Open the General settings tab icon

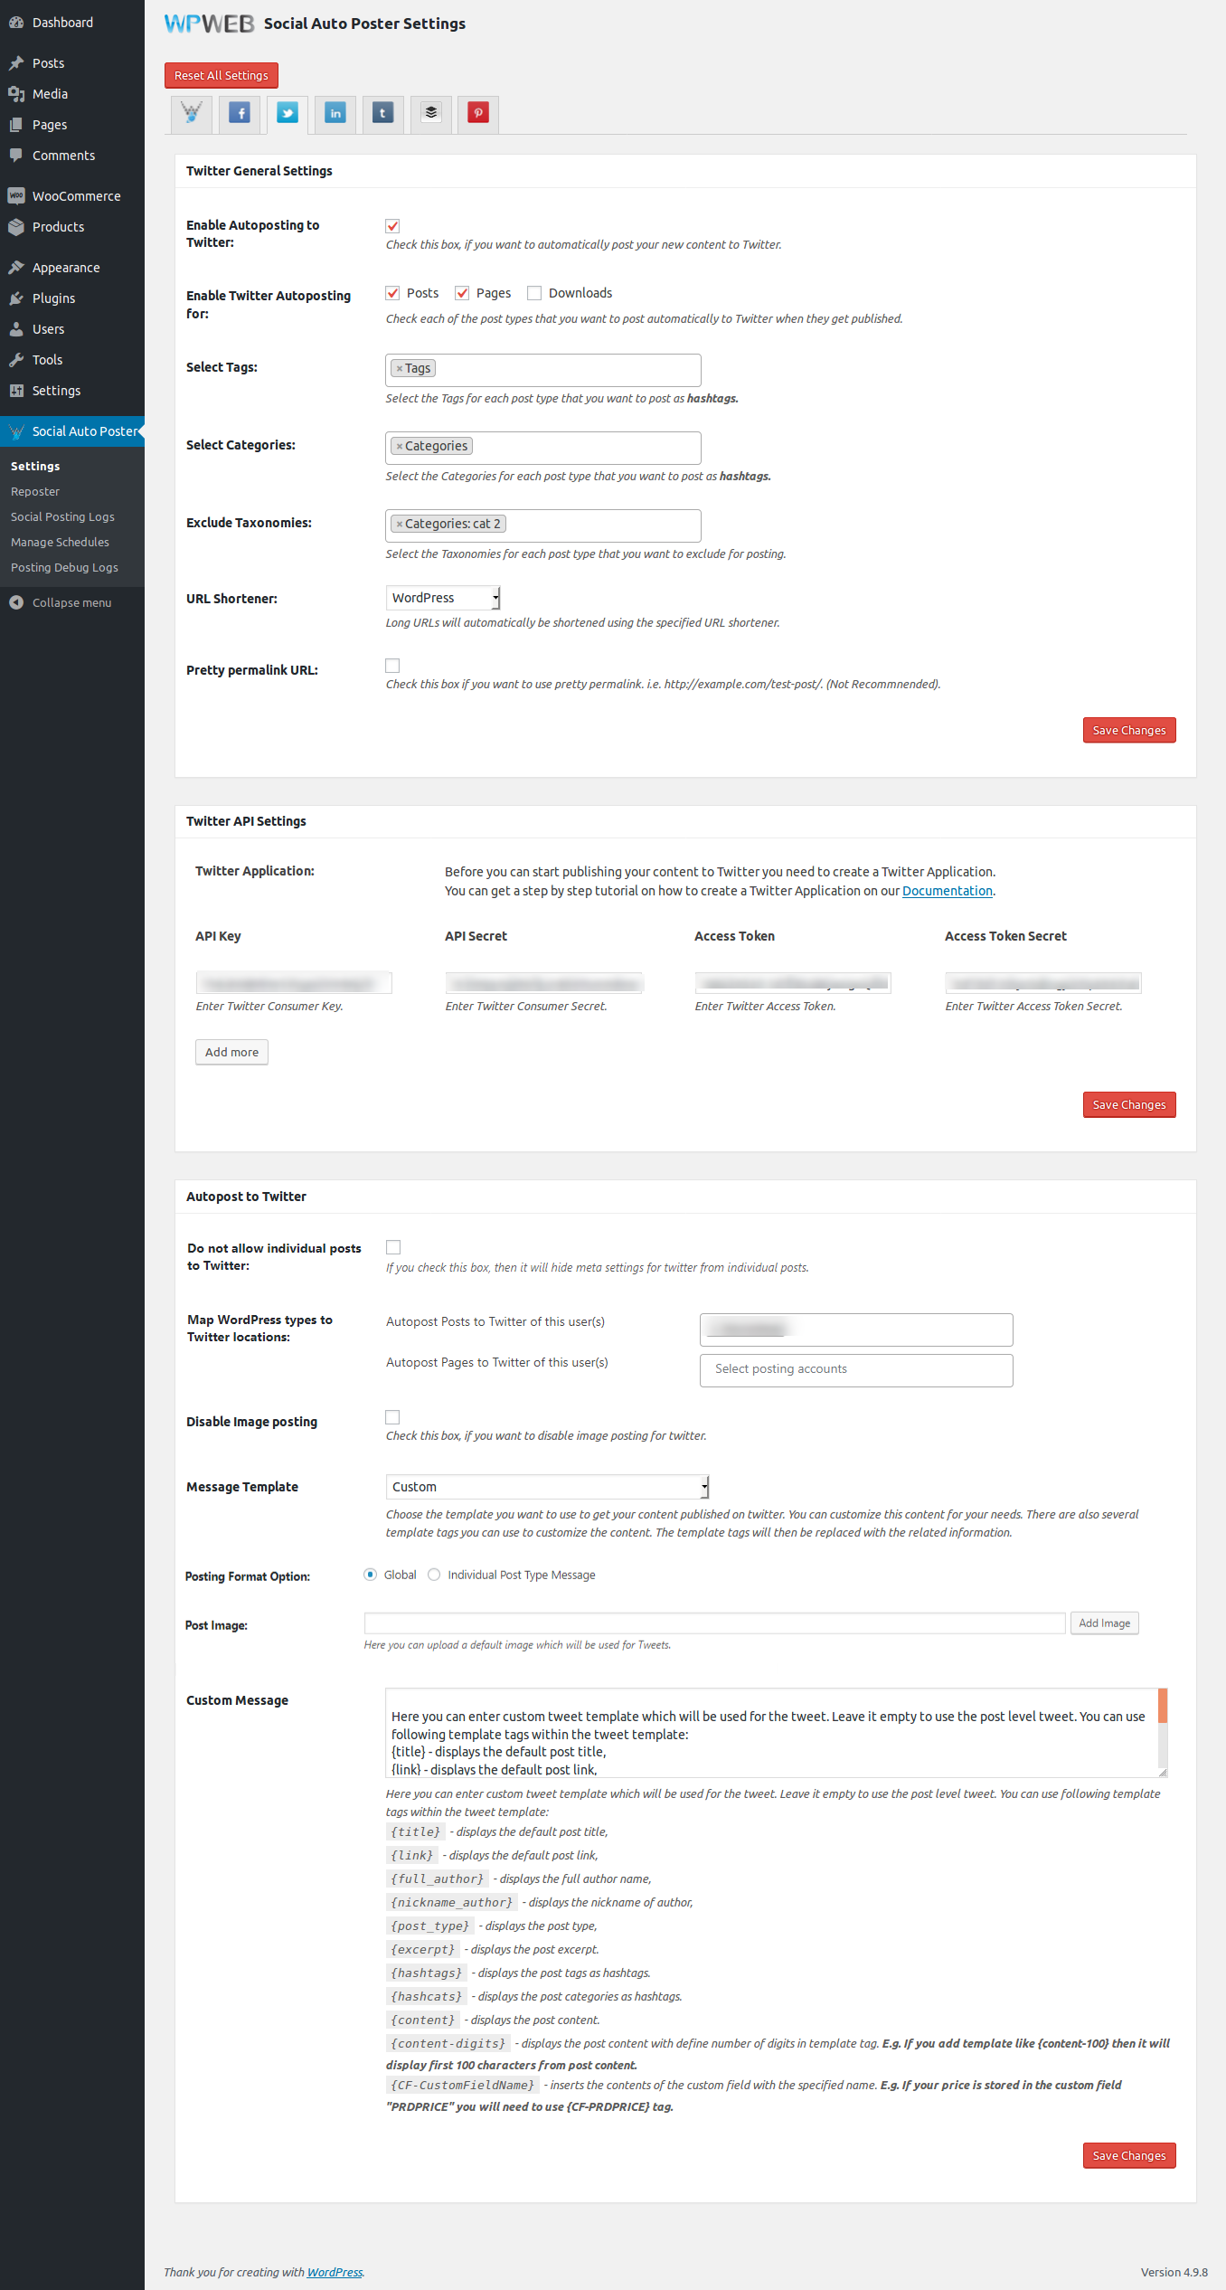(x=192, y=113)
